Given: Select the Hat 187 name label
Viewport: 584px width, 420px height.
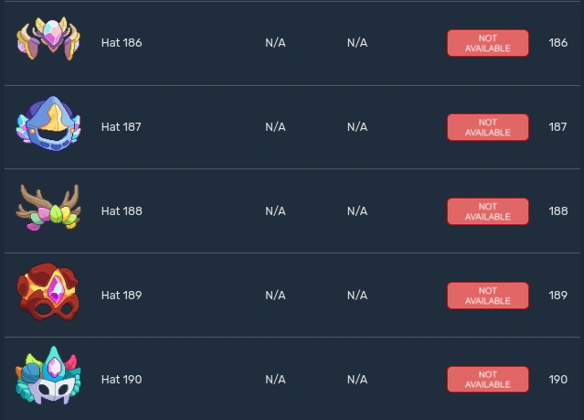Looking at the screenshot, I should click(x=122, y=127).
